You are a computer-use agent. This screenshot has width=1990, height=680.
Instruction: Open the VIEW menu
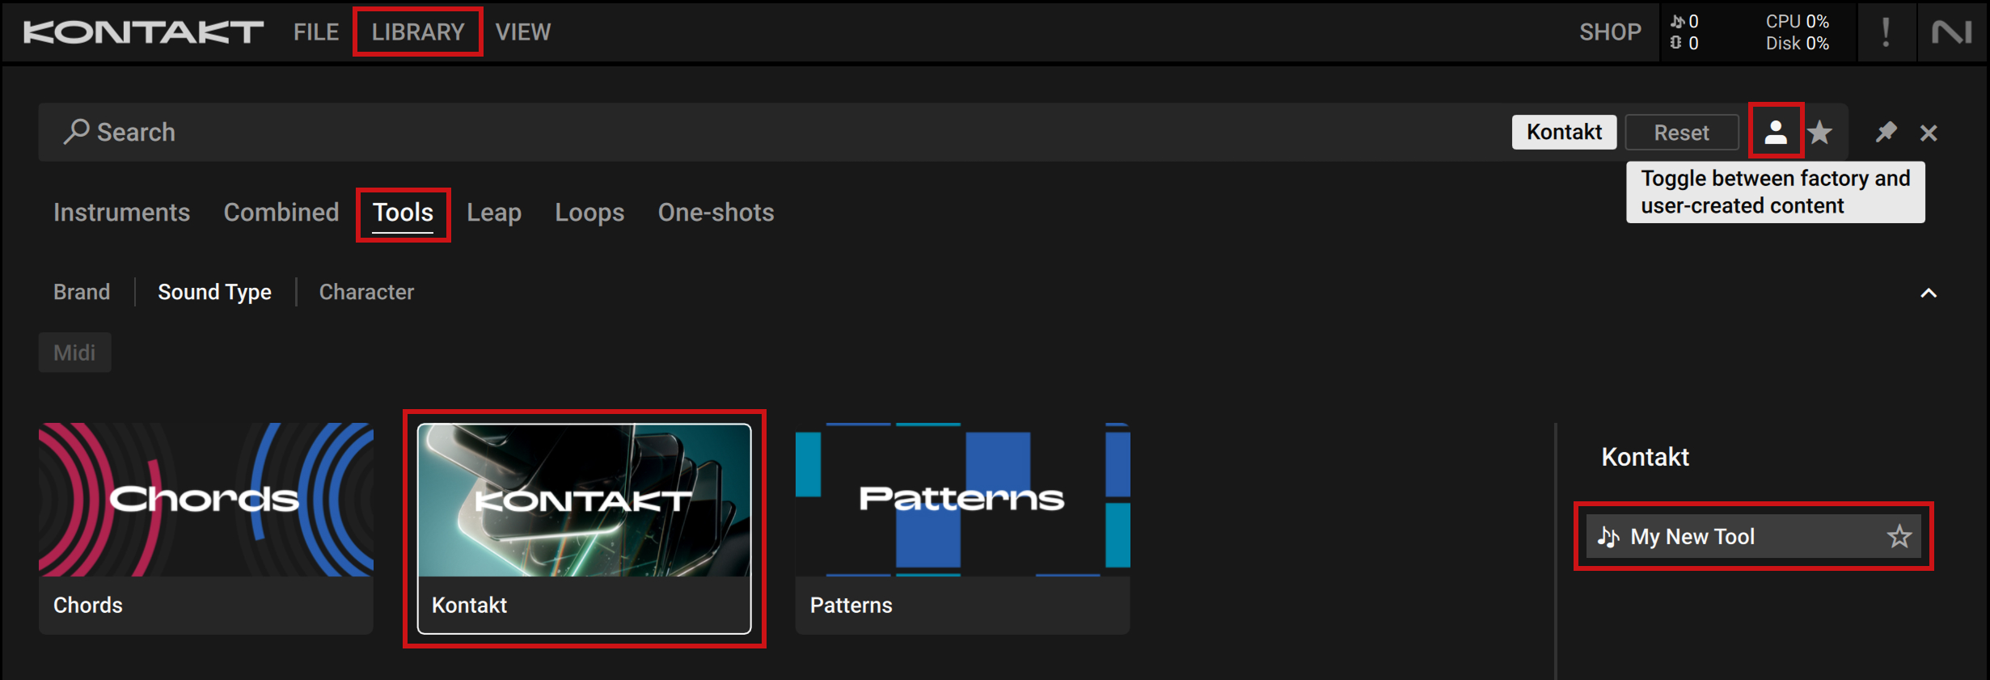point(522,32)
